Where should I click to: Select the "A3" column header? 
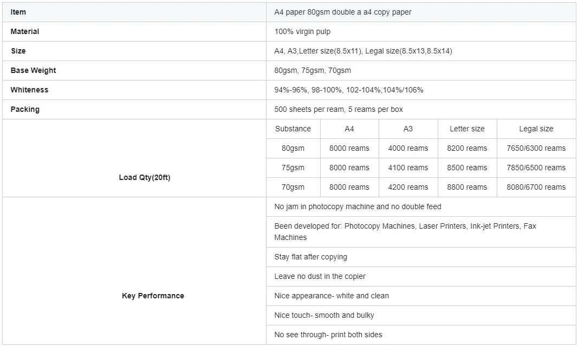(408, 129)
